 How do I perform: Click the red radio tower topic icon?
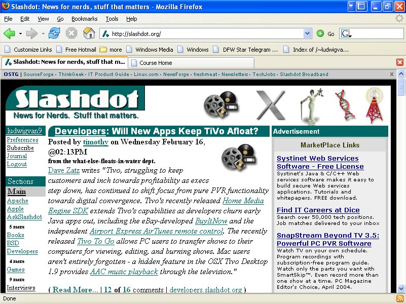374,105
